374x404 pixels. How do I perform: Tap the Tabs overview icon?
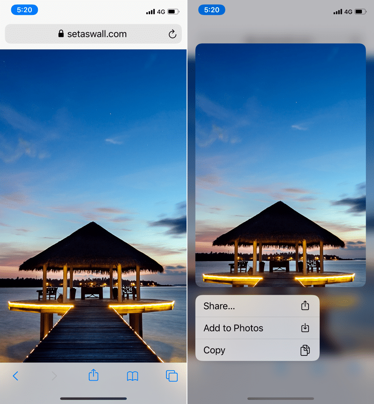(x=172, y=376)
